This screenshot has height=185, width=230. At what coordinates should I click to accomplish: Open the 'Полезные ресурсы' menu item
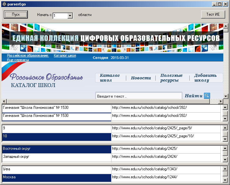coord(171,78)
